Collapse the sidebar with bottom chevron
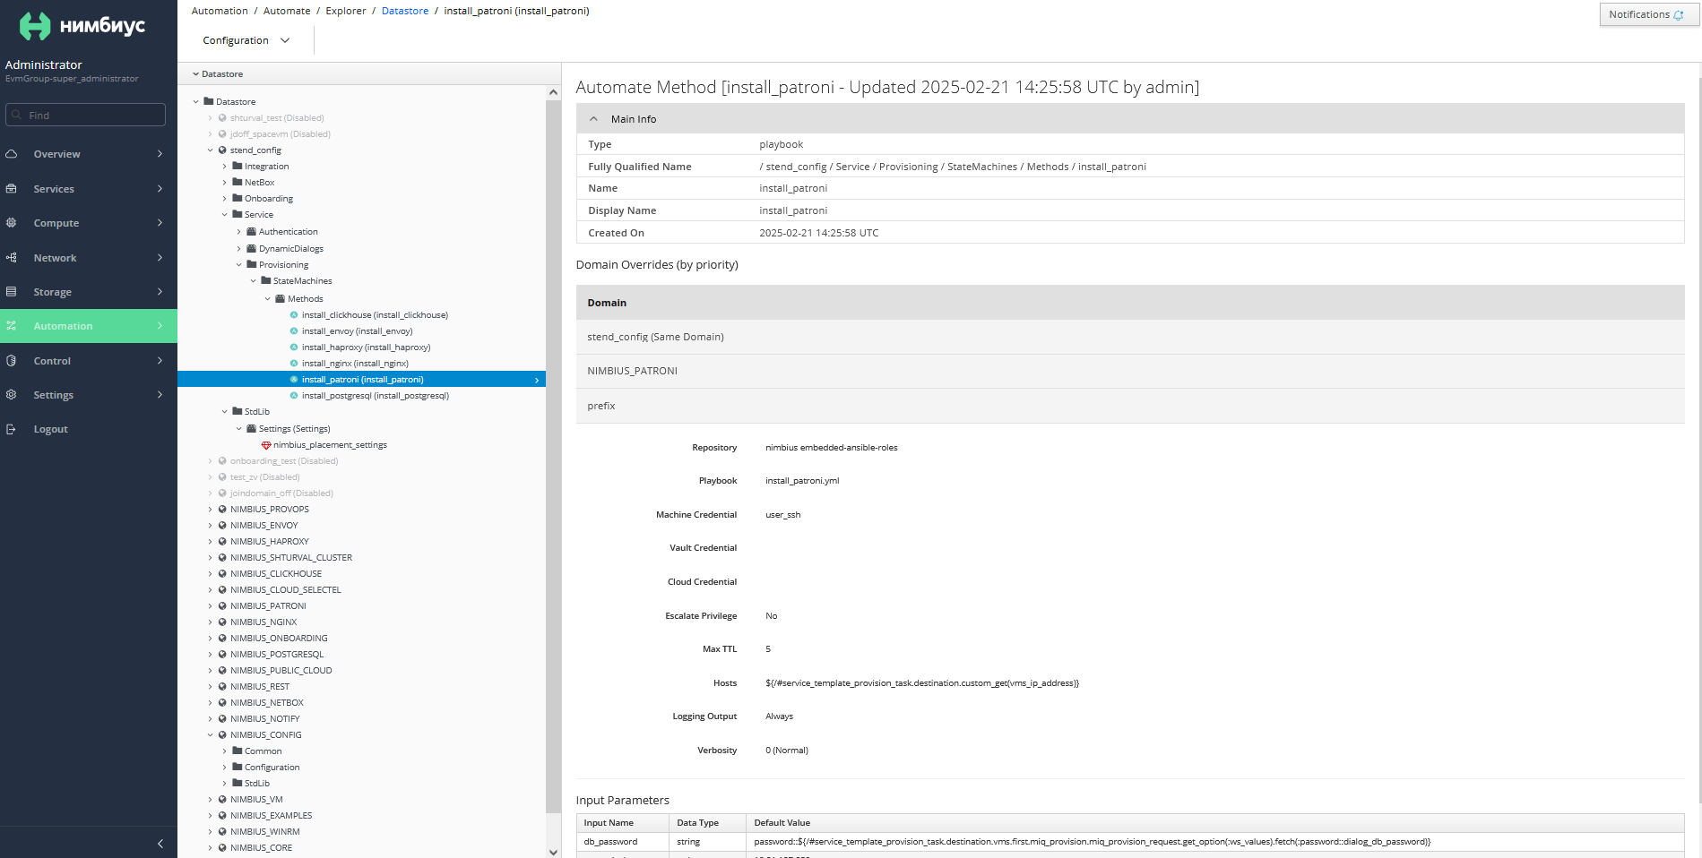Image resolution: width=1702 pixels, height=858 pixels. click(160, 843)
